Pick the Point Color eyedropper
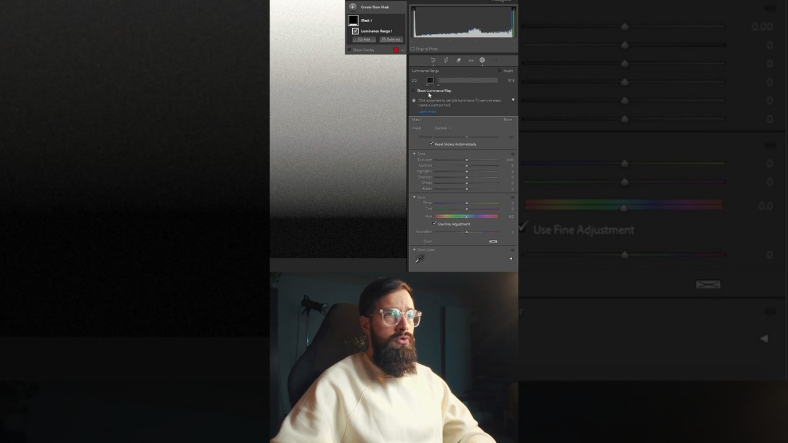788x443 pixels. pyautogui.click(x=419, y=260)
